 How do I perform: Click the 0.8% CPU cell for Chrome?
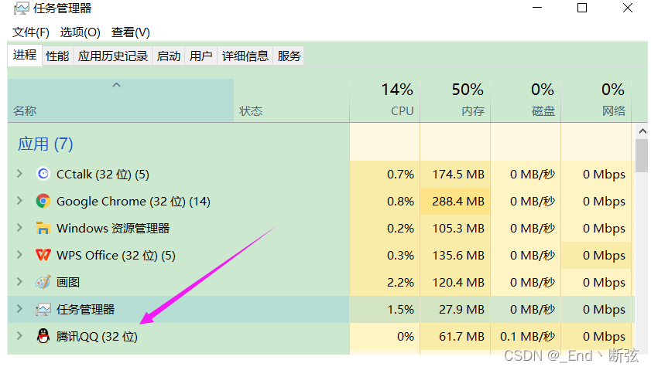coord(385,202)
